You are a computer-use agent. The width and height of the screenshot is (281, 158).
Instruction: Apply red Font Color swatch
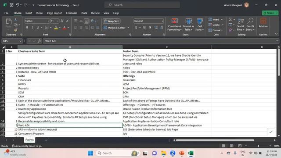[x=65, y=28]
